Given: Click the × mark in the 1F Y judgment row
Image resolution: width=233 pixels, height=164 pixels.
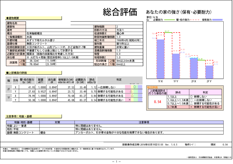Looking at the screenshot, I should pos(129,100).
